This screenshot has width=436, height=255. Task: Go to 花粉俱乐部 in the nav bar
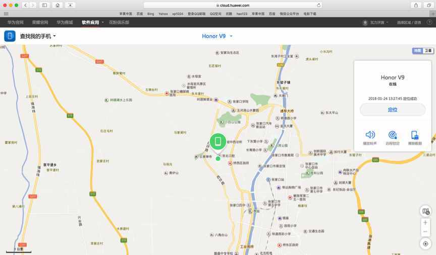(x=119, y=23)
